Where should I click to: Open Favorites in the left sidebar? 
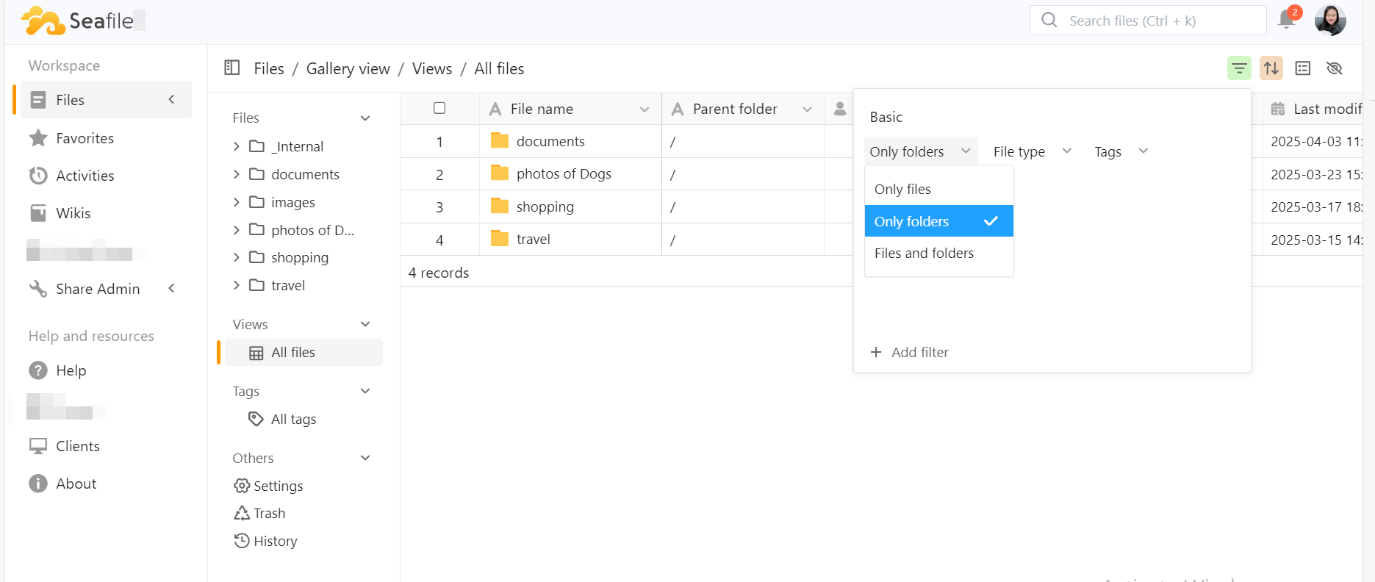coord(85,138)
